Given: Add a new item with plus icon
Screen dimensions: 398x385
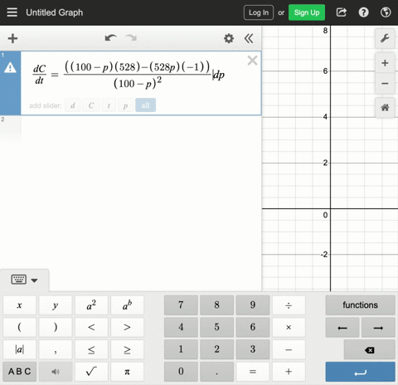Looking at the screenshot, I should click(x=12, y=38).
